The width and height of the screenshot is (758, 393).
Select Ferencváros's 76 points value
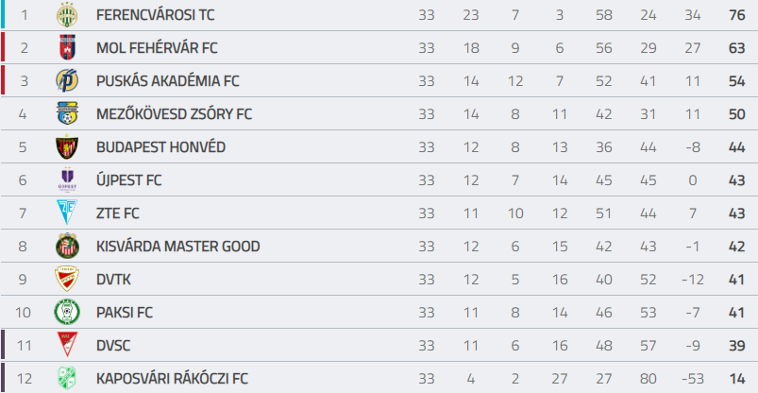click(x=736, y=15)
